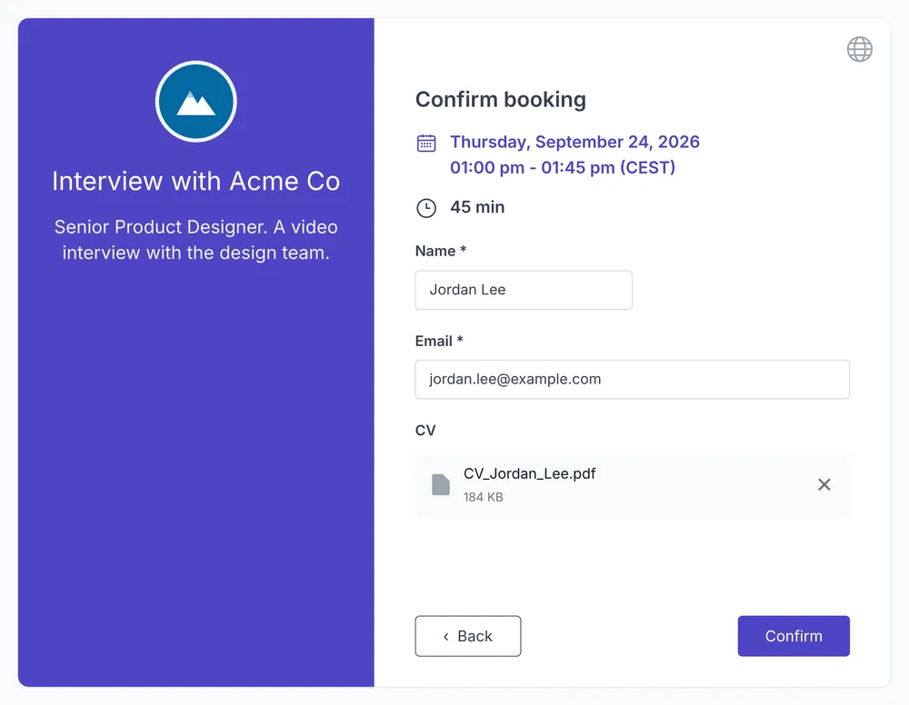
Task: Remove the uploaded CV_Jordan_Lee.pdf file
Action: (x=824, y=484)
